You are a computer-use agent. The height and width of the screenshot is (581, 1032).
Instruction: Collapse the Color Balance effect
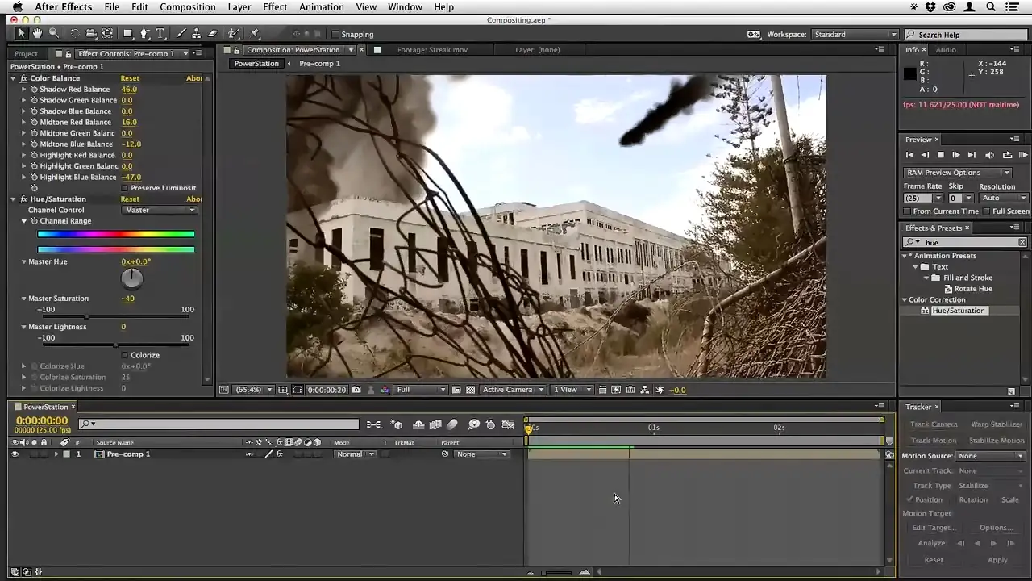point(13,78)
